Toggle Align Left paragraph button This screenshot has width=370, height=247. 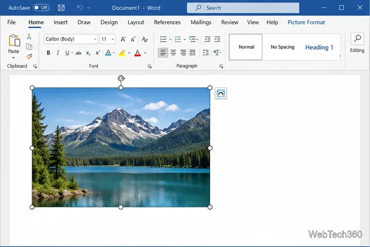point(163,53)
